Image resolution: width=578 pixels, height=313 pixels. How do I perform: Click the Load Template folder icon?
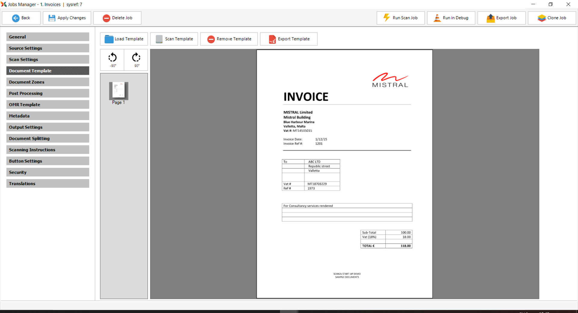click(x=109, y=39)
